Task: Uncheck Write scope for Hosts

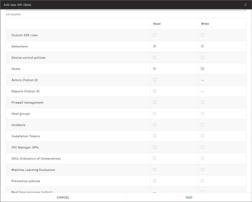Action: [x=202, y=69]
